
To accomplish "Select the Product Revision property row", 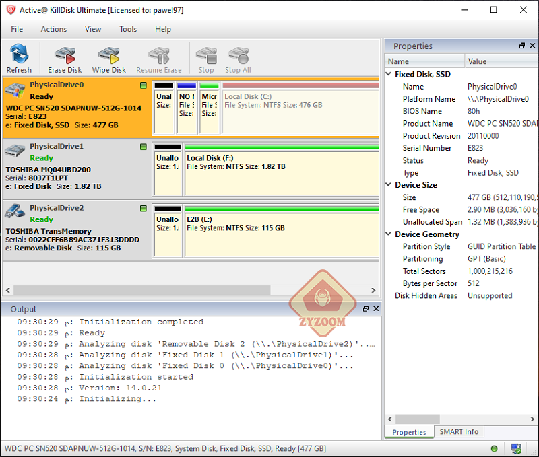I will pyautogui.click(x=461, y=136).
